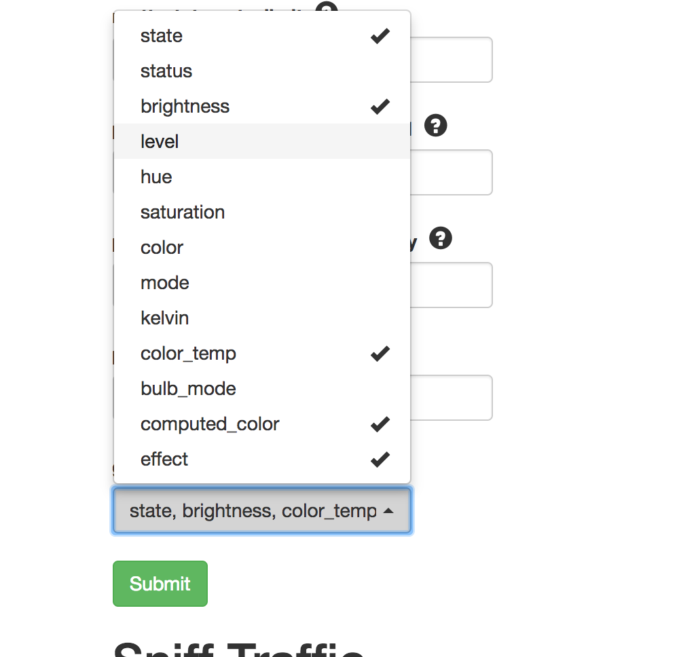Click the checkmark next to color_temp
The width and height of the screenshot is (679, 657).
(380, 353)
